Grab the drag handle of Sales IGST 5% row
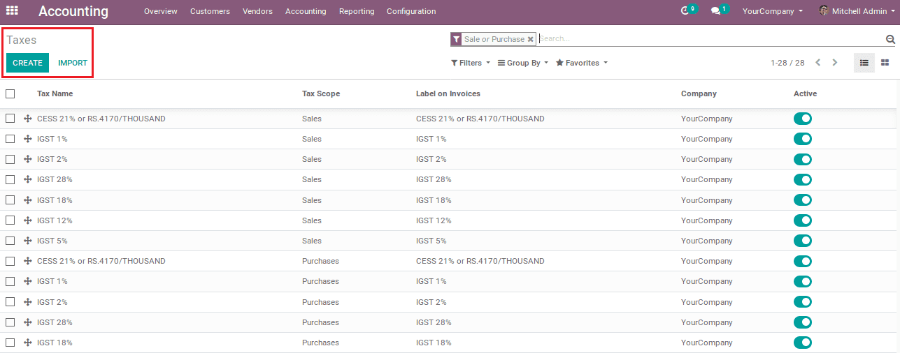Screen dimensions: 900x353 coord(28,241)
